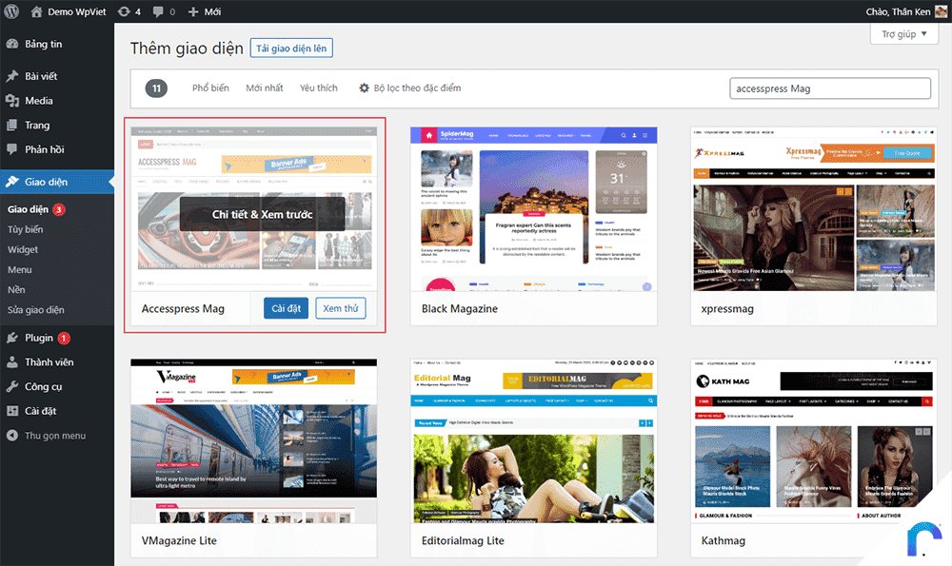This screenshot has width=952, height=566.
Task: Open the Kathmag theme thumbnail
Action: click(x=814, y=441)
